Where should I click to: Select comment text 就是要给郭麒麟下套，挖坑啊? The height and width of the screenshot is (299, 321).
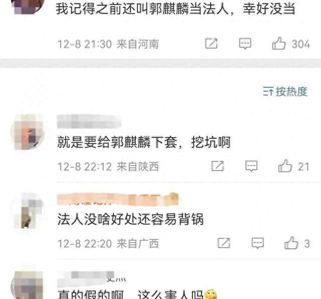point(144,142)
